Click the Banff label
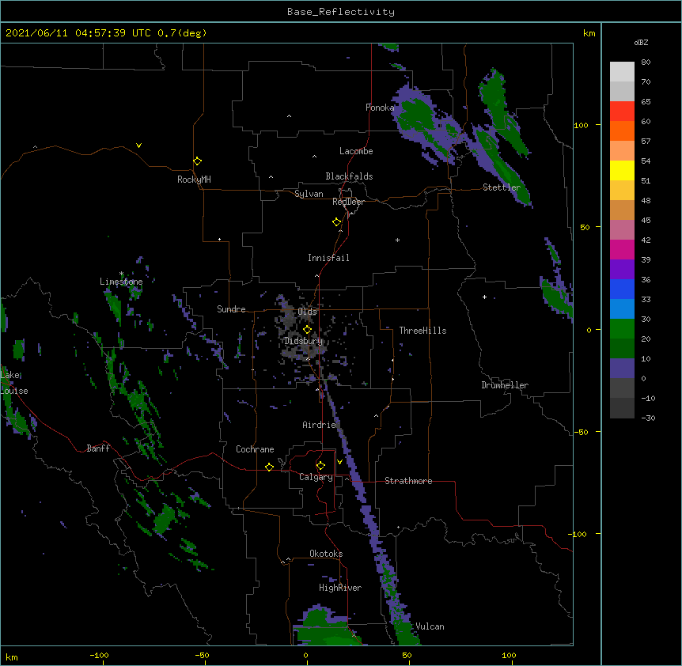This screenshot has height=666, width=682. click(98, 448)
